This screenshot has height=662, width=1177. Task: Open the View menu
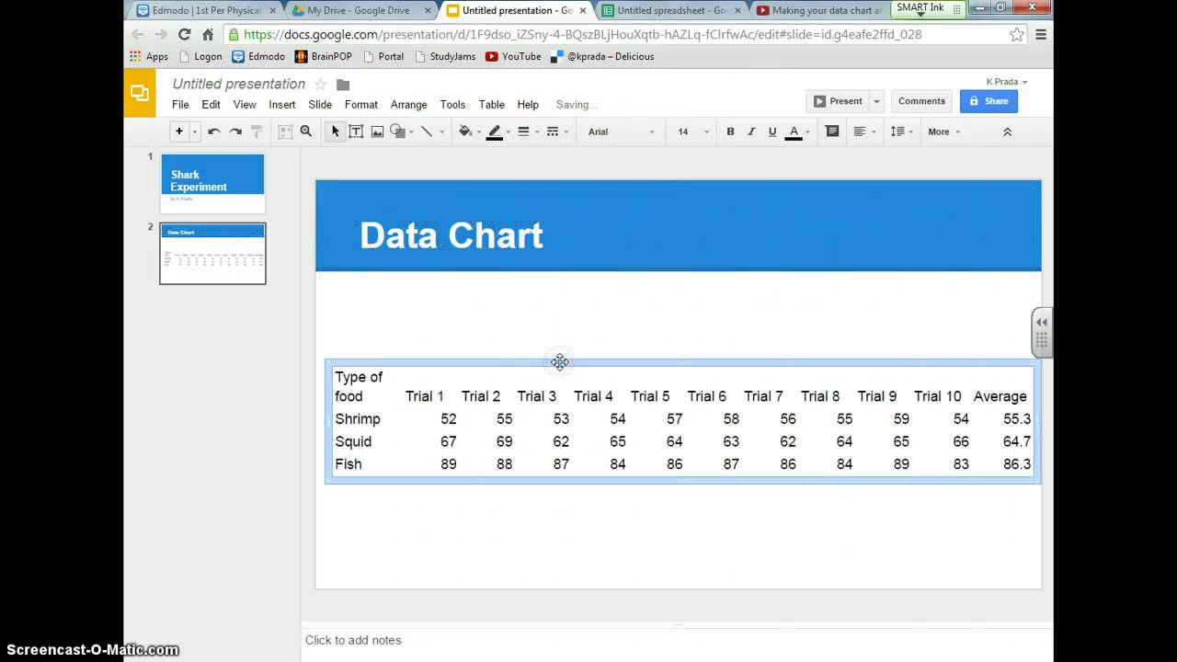click(x=245, y=105)
